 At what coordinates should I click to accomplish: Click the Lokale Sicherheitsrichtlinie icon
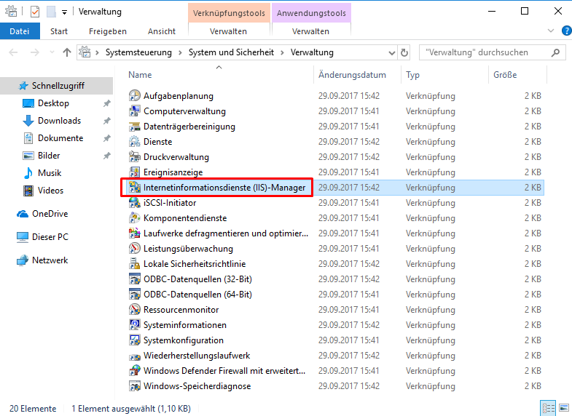(135, 264)
